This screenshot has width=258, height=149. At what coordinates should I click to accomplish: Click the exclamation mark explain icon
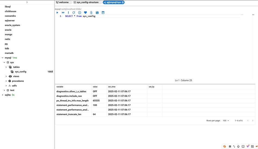point(68,12)
